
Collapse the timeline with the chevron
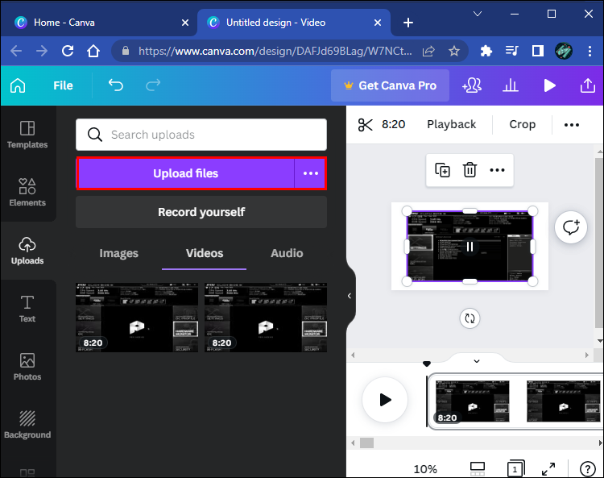pyautogui.click(x=476, y=361)
